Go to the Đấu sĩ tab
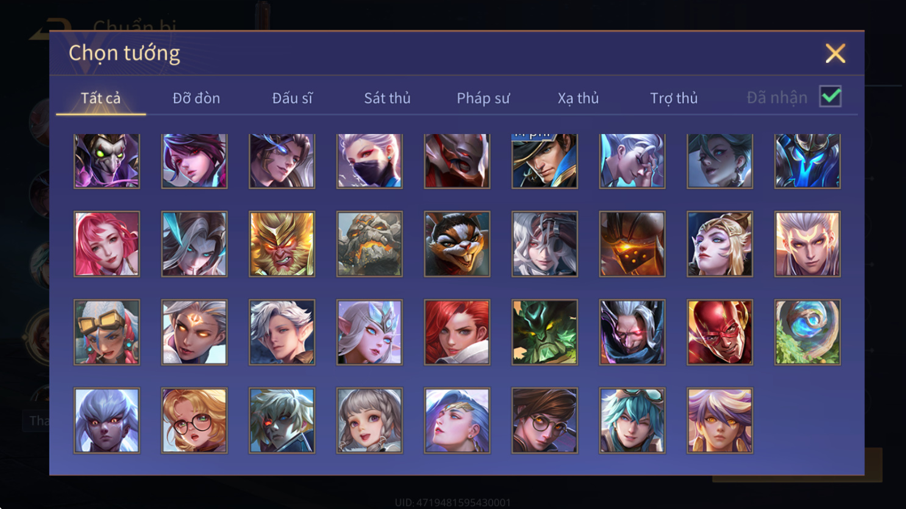This screenshot has width=906, height=509. click(x=292, y=98)
